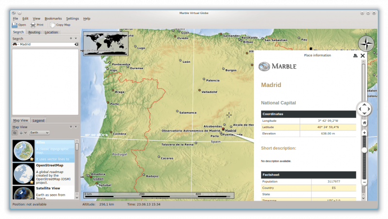Image resolution: width=388 pixels, height=219 pixels.
Task: Clear the Madrid search text
Action: coord(77,44)
